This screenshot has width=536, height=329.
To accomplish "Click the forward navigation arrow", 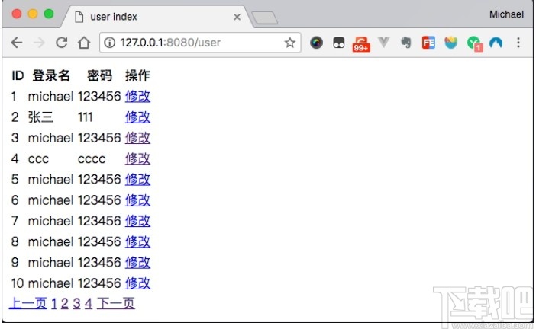I will [39, 43].
